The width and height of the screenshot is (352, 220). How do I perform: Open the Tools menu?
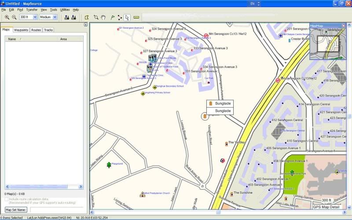53,10
